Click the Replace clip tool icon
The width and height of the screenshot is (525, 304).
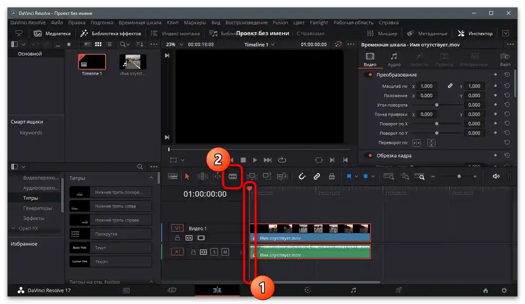point(282,176)
